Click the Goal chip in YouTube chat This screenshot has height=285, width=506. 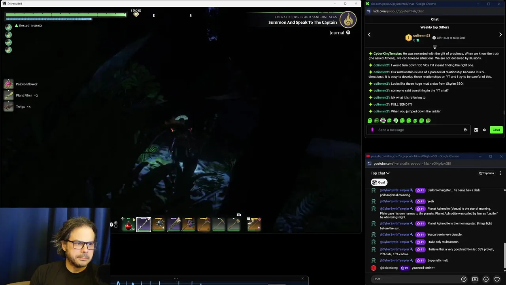point(379,182)
